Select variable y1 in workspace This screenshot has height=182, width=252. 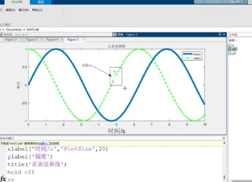point(233,49)
